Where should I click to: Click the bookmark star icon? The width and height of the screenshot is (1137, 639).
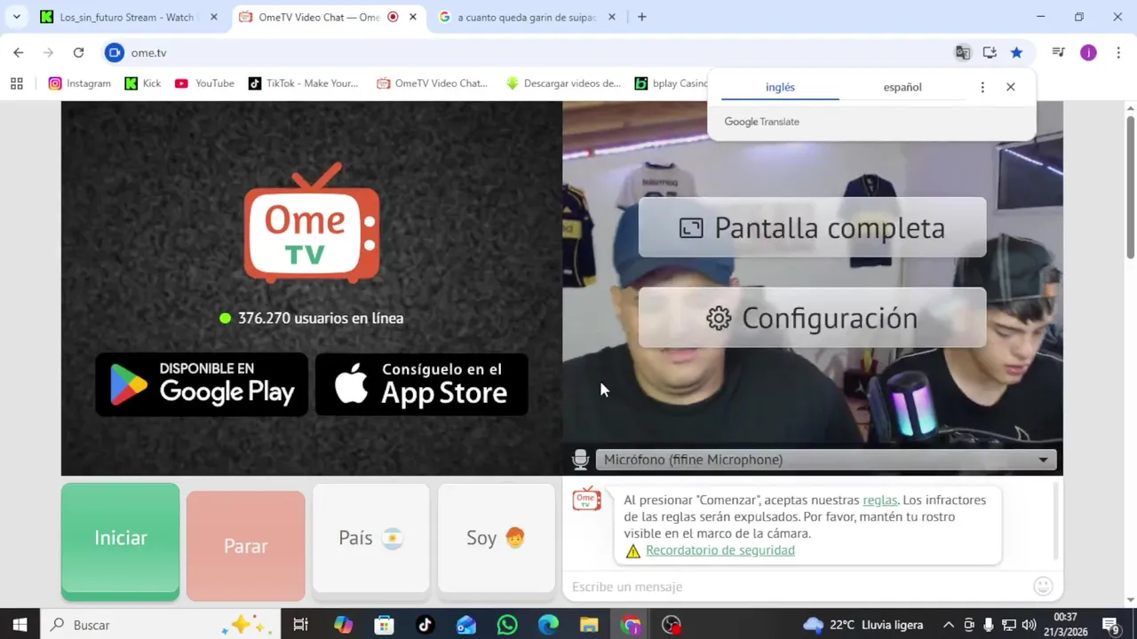(x=1016, y=52)
